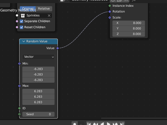Open the Vector data type dropdown

pyautogui.click(x=39, y=57)
